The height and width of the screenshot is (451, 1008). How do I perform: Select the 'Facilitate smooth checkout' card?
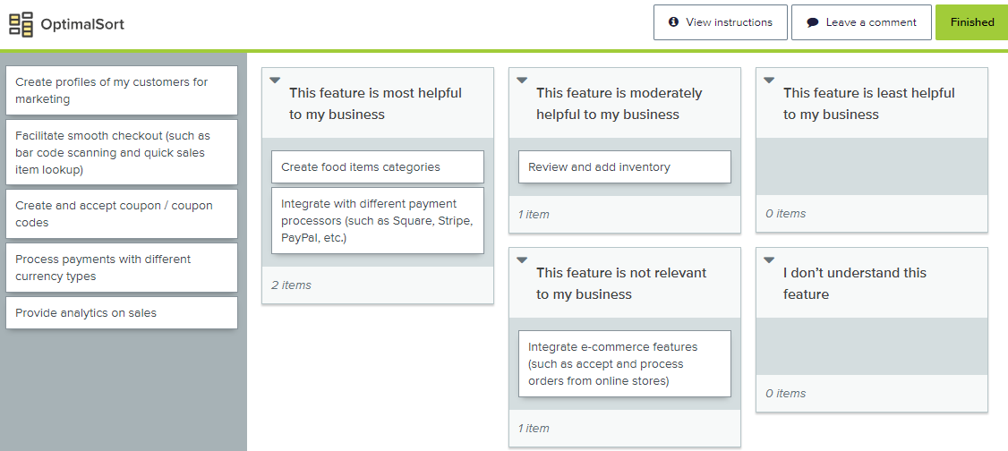coord(122,152)
